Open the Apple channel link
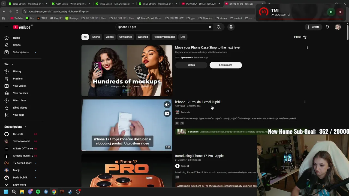Screen dimensions: 349x196 [x=184, y=166]
